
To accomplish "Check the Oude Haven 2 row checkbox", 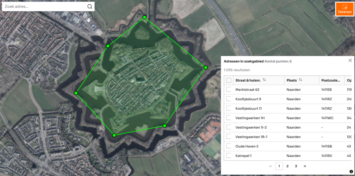I will (x=229, y=146).
